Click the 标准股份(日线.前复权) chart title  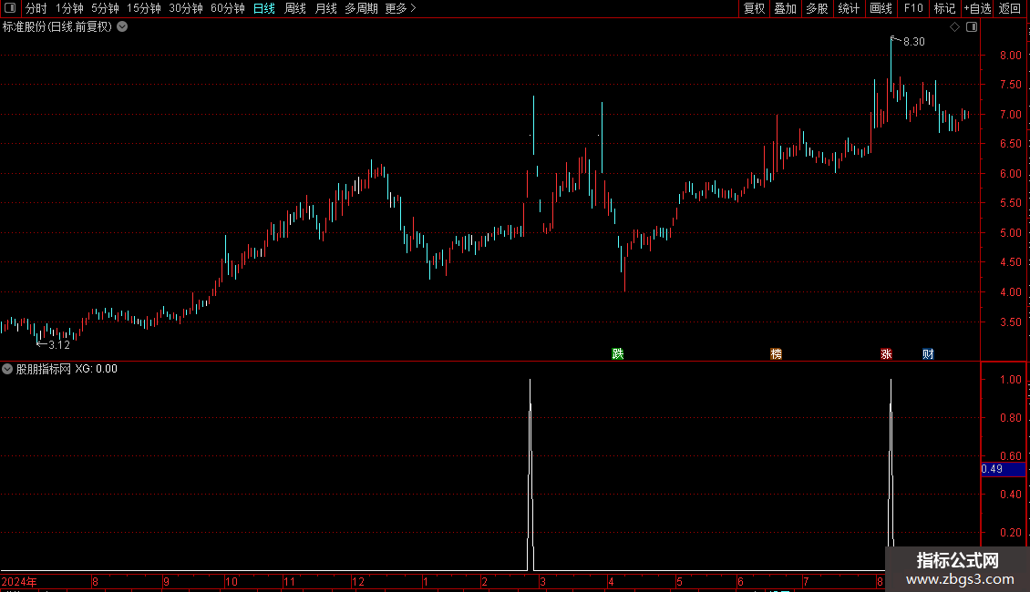(57, 27)
